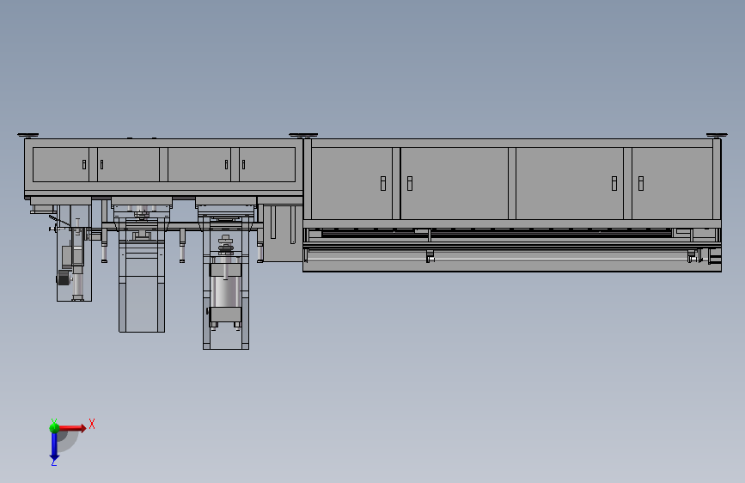Screen dimensions: 745x483
Task: Click the green Y axis origin ball
Action: 54,428
